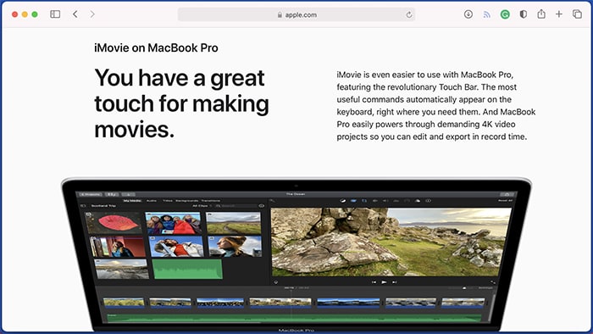Viewport: 593px width, 334px height.
Task: Click the paragraph about the Touch Bar
Action: [x=436, y=105]
